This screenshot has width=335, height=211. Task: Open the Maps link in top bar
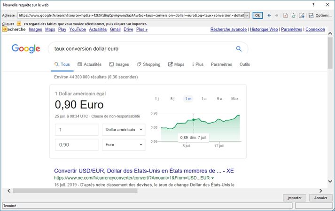coord(50,29)
